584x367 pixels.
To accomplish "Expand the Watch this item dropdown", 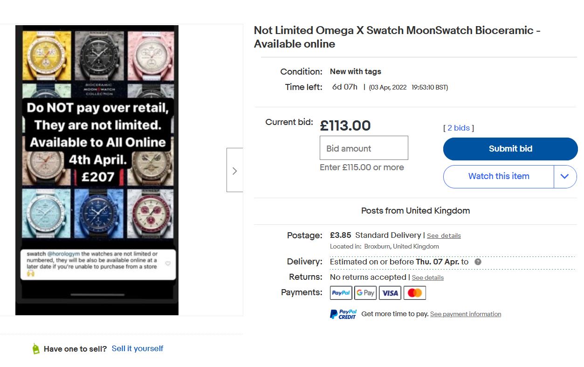I will 565,176.
